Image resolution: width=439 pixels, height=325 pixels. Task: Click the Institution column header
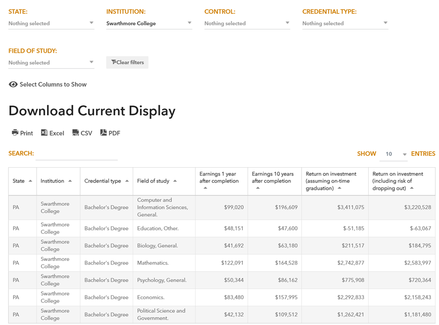58,181
